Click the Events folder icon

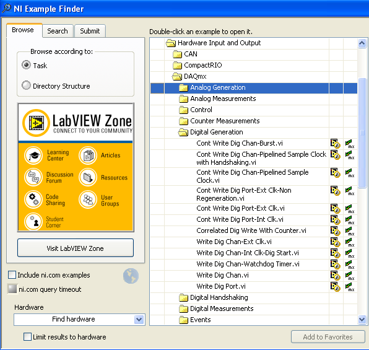click(x=183, y=320)
